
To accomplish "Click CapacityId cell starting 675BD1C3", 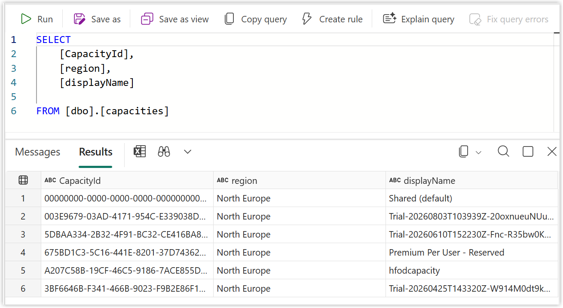I will click(127, 253).
